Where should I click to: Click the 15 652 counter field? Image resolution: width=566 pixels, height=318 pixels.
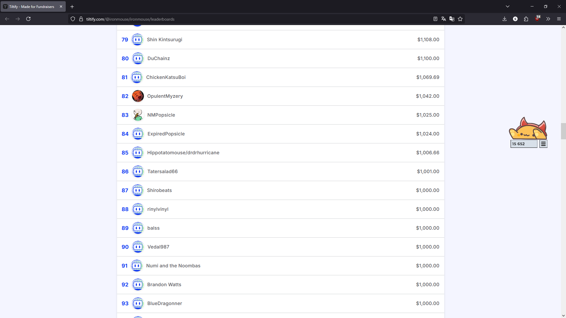point(524,144)
